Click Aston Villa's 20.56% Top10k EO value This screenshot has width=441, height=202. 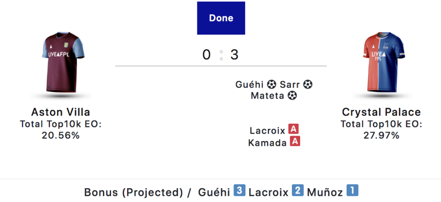point(60,135)
